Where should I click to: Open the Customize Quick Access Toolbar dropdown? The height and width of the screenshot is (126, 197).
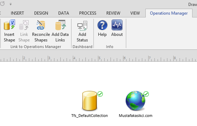point(11,4)
